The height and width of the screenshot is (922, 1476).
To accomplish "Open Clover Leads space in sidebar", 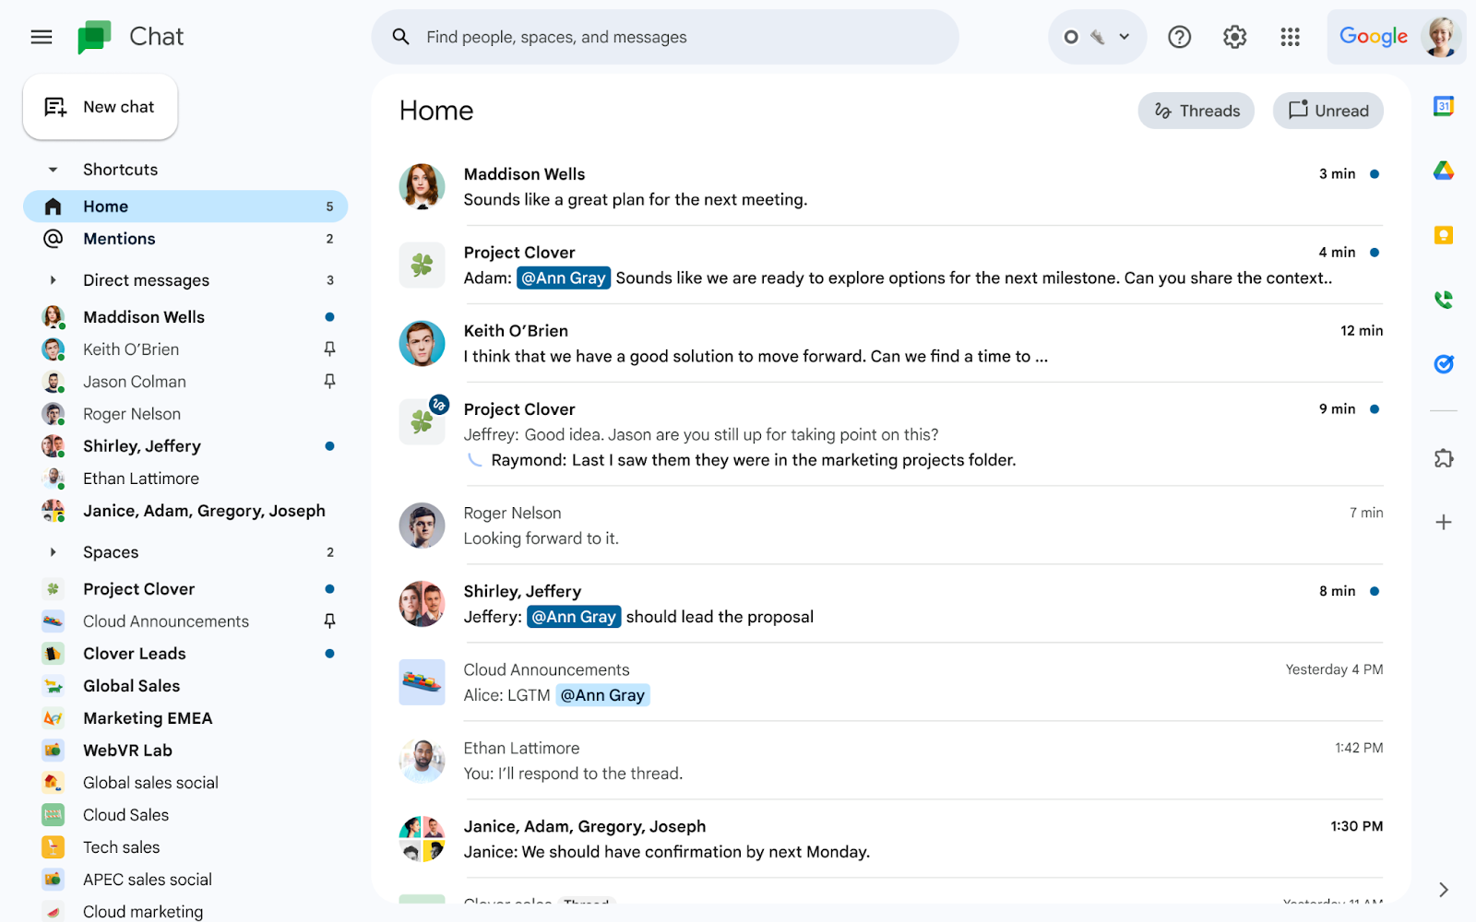I will [185, 654].
